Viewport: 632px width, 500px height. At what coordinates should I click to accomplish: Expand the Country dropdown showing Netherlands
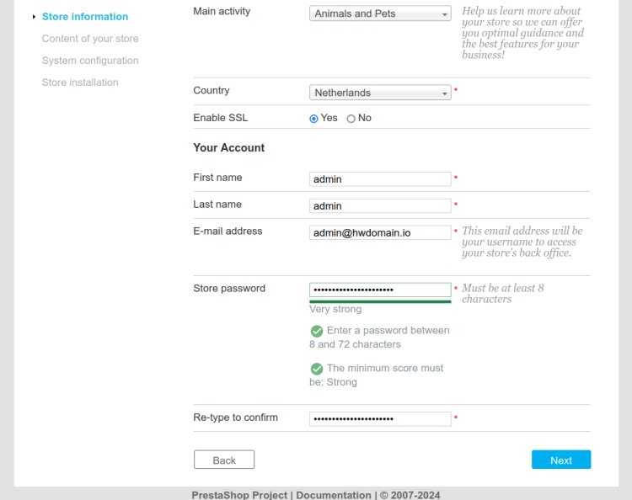coord(380,93)
